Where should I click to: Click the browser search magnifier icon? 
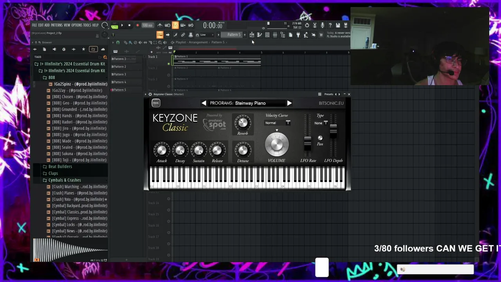coord(105,57)
